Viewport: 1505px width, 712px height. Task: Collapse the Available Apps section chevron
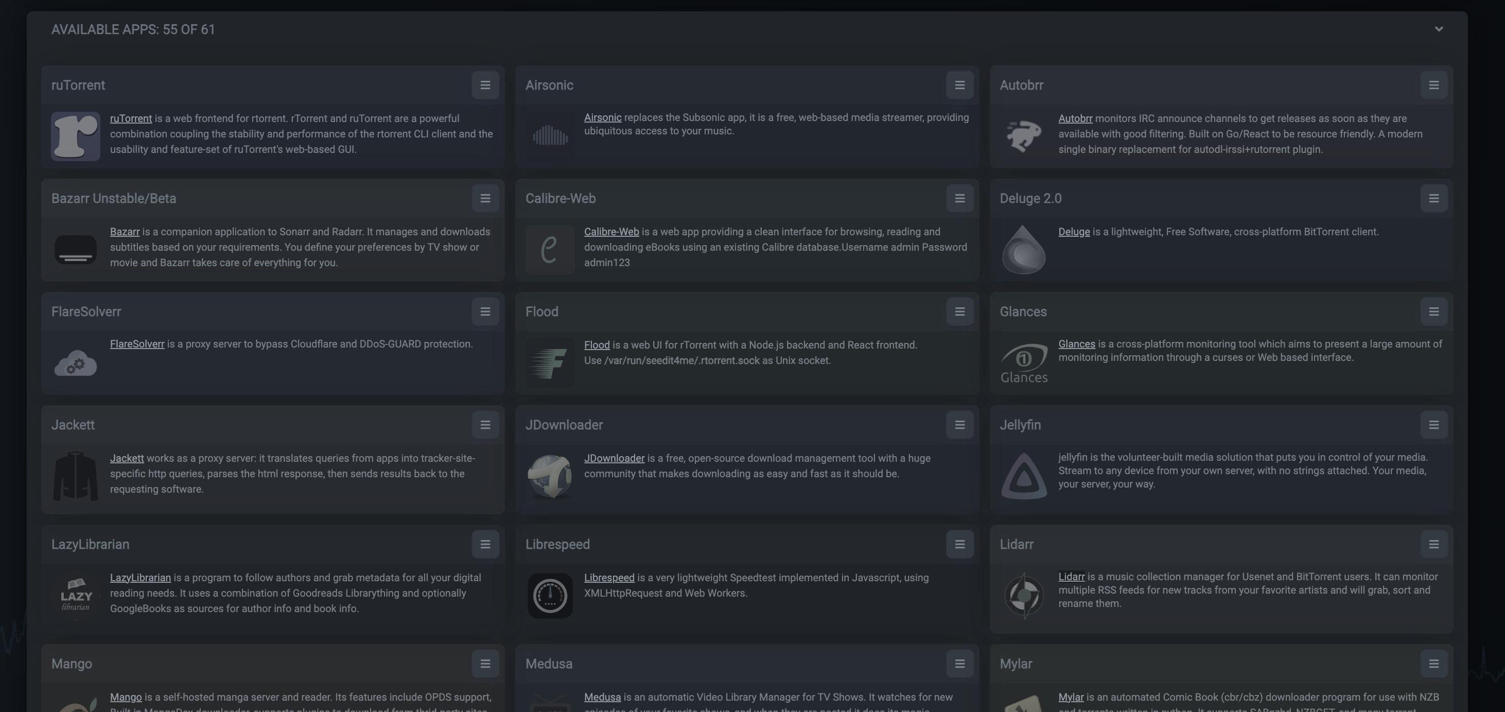coord(1439,29)
